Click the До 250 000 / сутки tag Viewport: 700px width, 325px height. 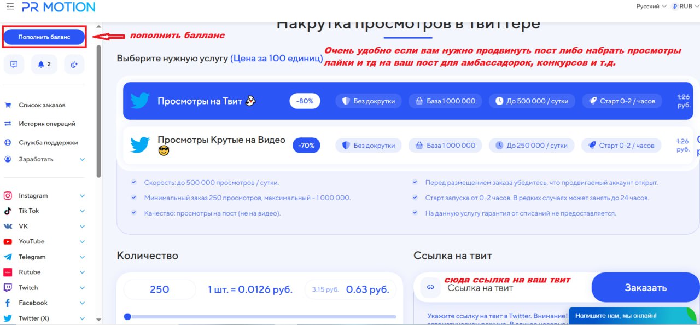(x=532, y=146)
